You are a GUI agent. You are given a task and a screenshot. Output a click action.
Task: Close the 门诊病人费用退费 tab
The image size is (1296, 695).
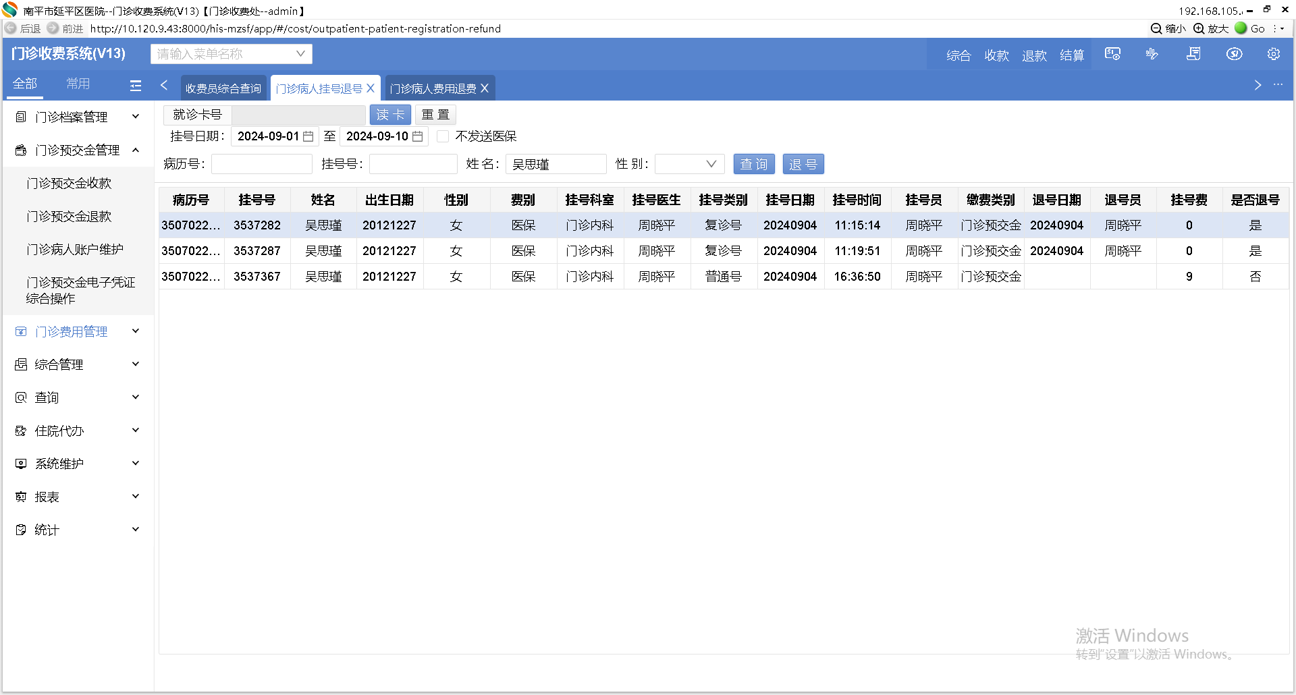tap(485, 88)
